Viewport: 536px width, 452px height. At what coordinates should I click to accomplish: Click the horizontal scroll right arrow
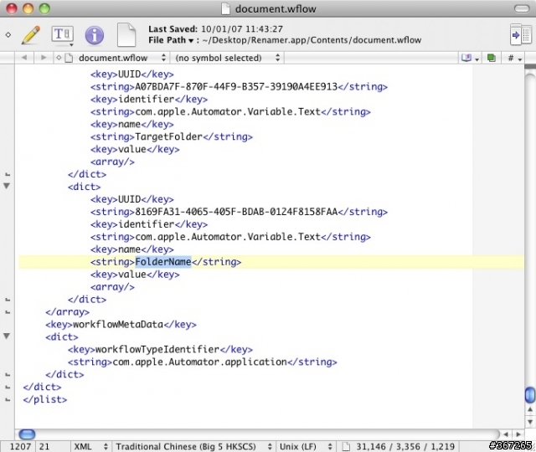point(518,434)
